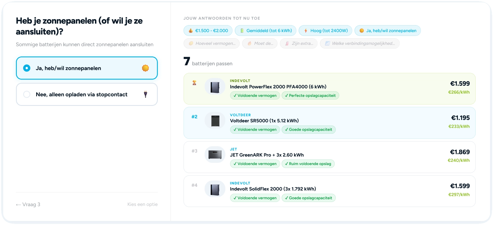Click 'Voldoende vermogen' tag on the JET card
The width and height of the screenshot is (493, 225).
tap(255, 164)
